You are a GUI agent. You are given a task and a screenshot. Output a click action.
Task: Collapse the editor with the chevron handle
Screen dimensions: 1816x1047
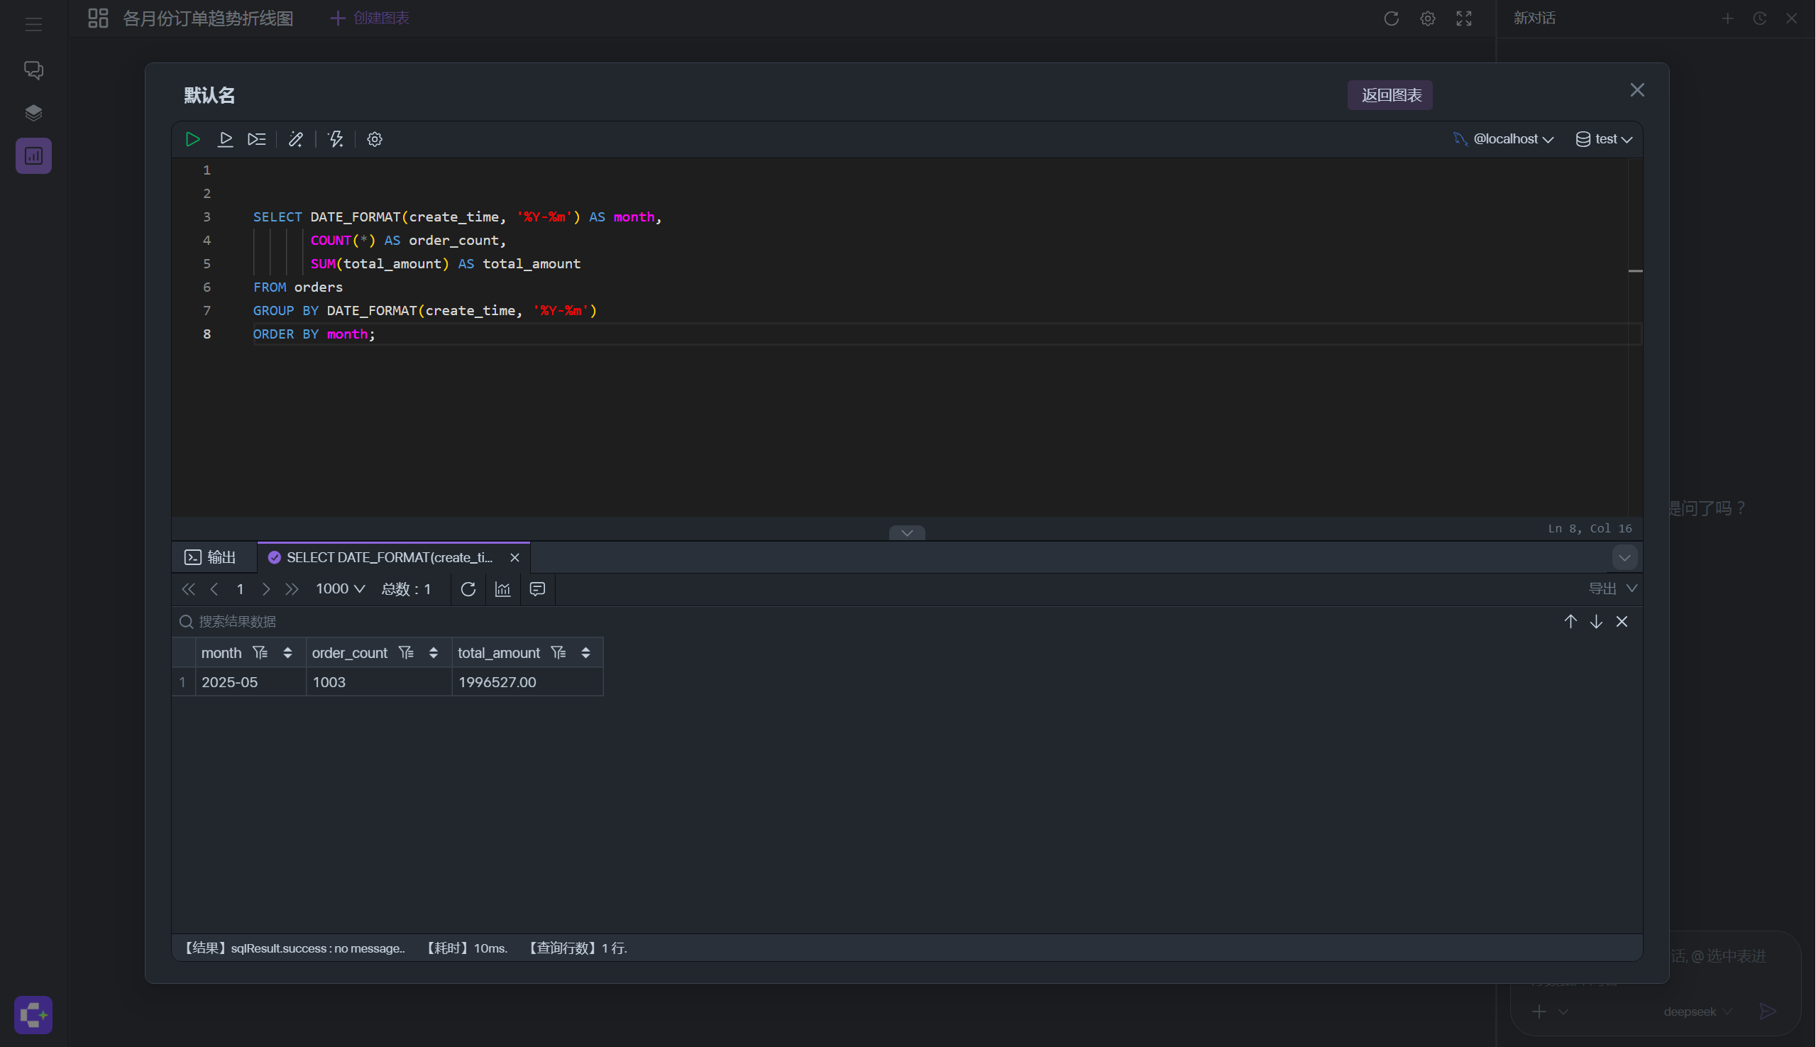[907, 533]
